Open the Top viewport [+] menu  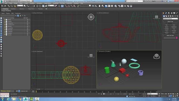32,13
